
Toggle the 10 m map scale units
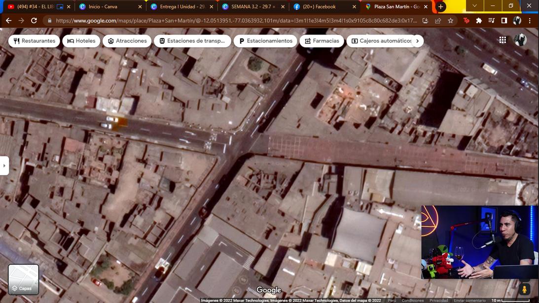coord(510,301)
